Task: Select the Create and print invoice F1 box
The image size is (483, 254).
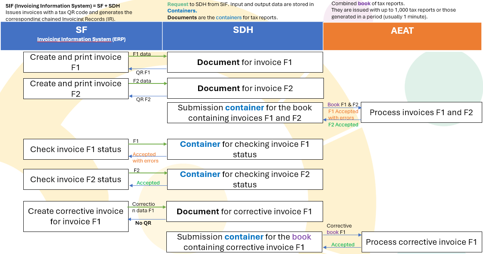Action: pyautogui.click(x=76, y=62)
